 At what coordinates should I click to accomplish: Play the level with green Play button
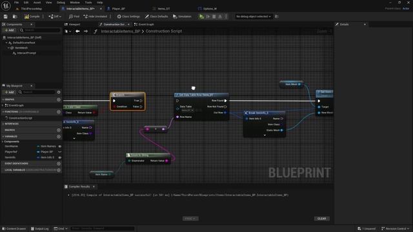pyautogui.click(x=201, y=16)
